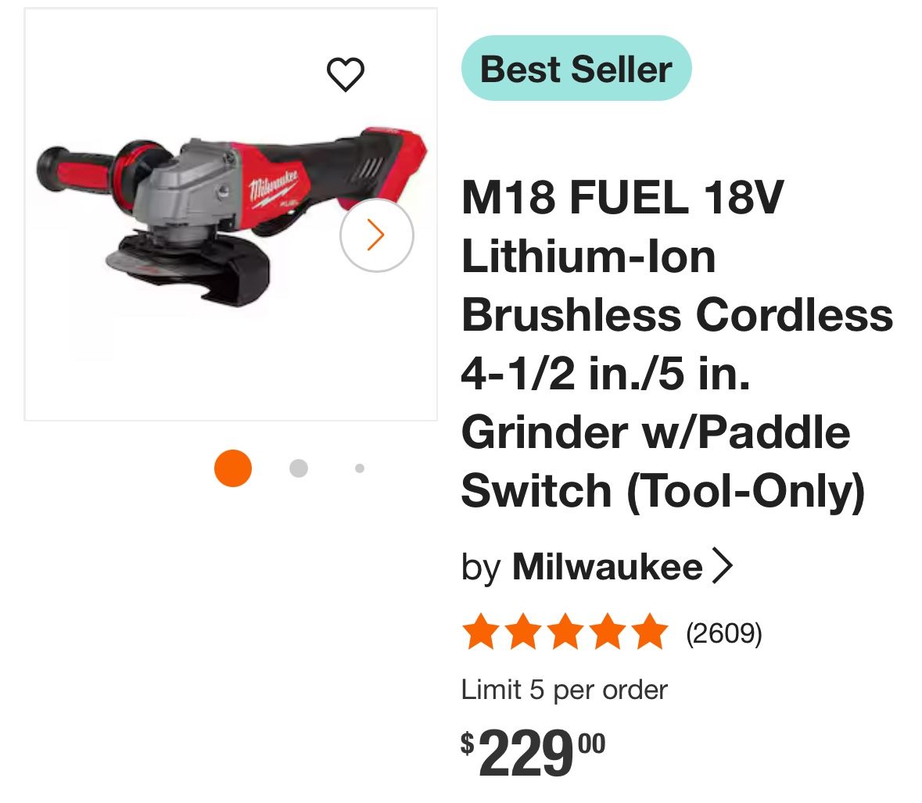Click the $229 price

(x=523, y=752)
